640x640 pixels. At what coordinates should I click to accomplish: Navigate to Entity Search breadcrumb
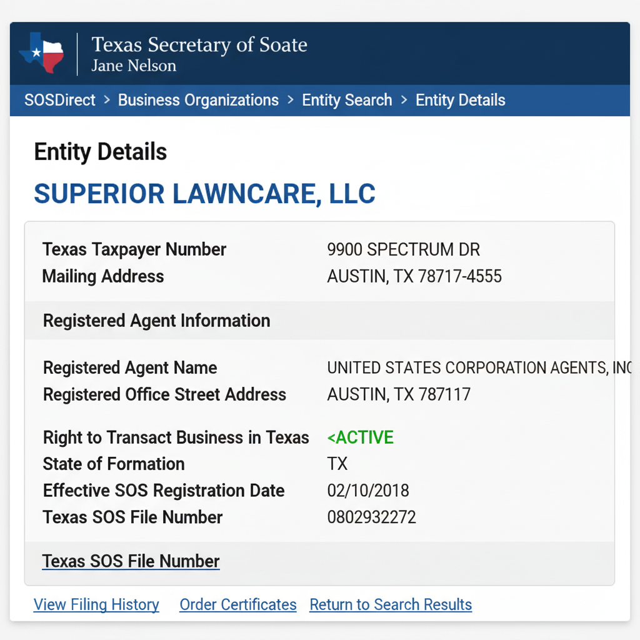[347, 100]
